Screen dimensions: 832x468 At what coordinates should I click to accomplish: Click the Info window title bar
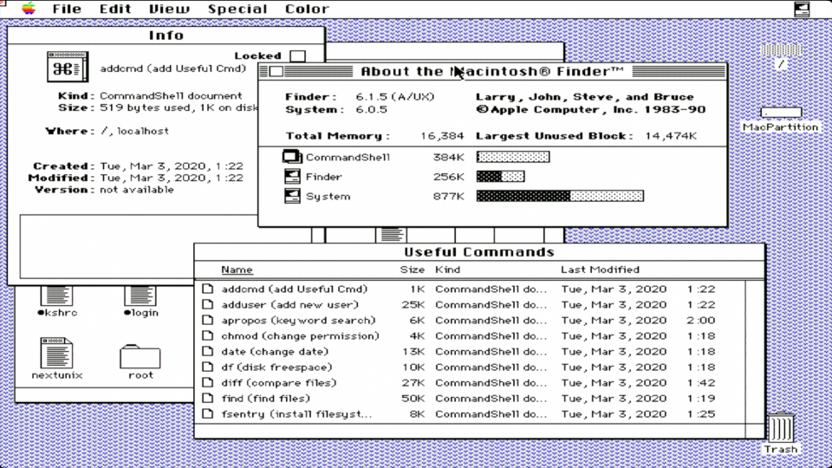coord(166,35)
